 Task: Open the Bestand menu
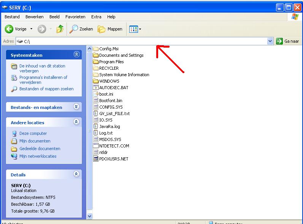12,17
